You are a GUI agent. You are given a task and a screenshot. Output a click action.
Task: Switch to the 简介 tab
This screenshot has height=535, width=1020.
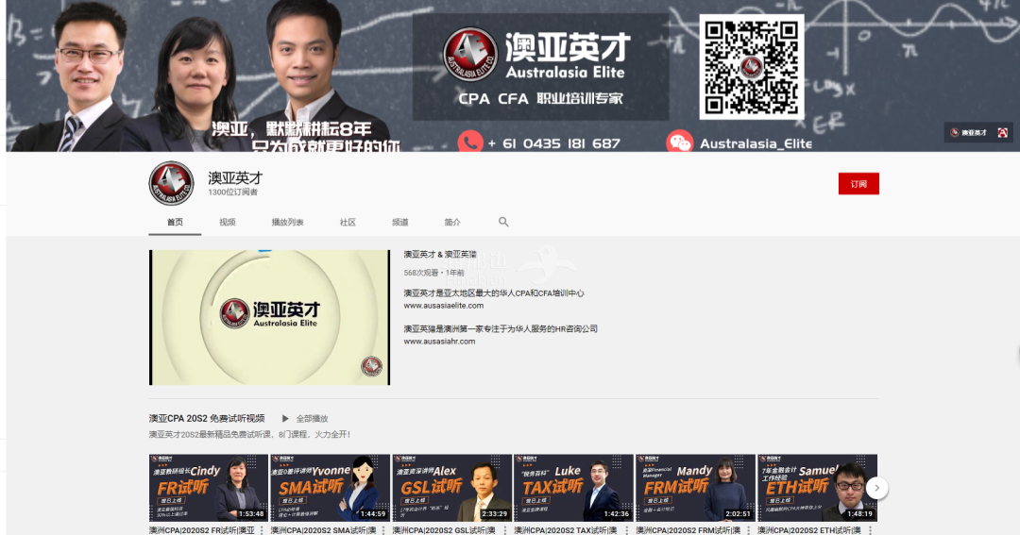point(452,223)
